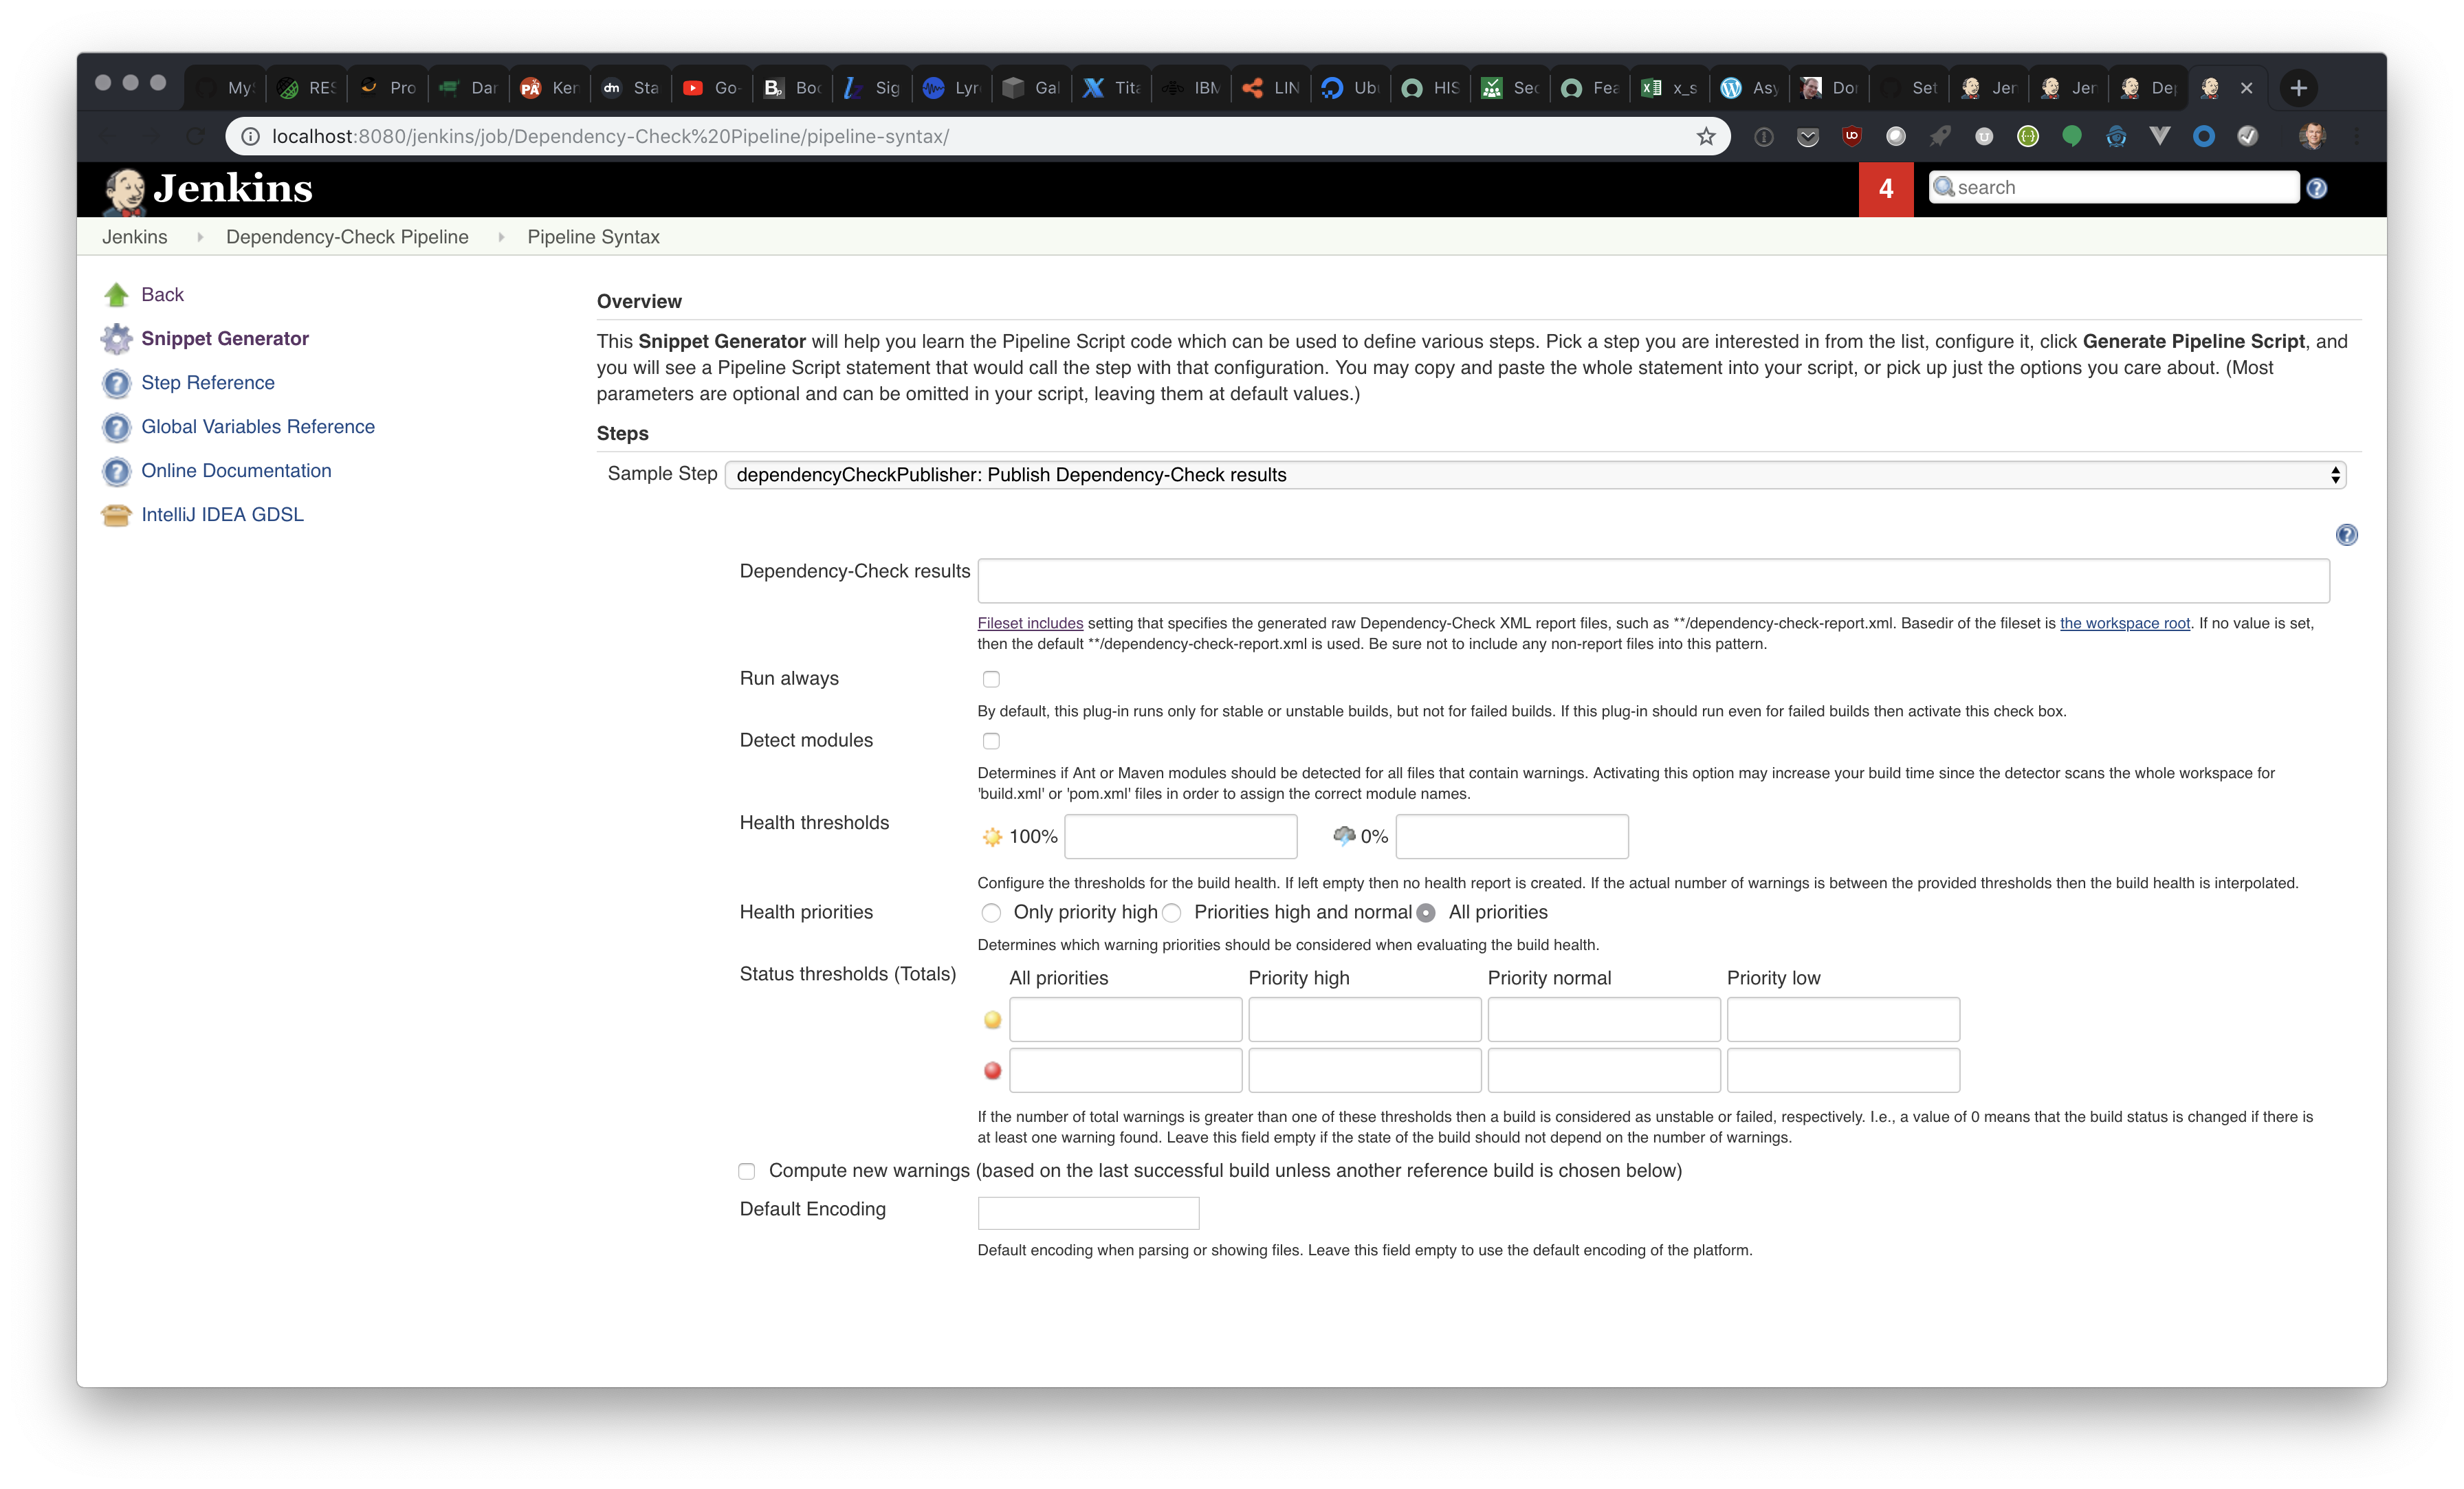The image size is (2464, 1489).
Task: Enable the Detect modules checkbox
Action: tap(991, 741)
